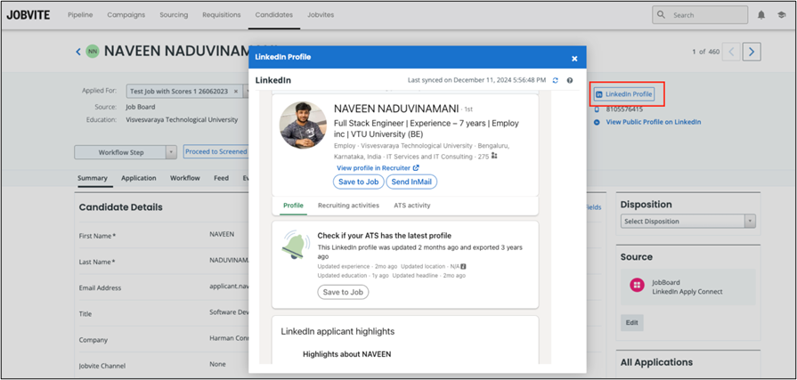
Task: Click the JOBVITE logo
Action: click(28, 15)
